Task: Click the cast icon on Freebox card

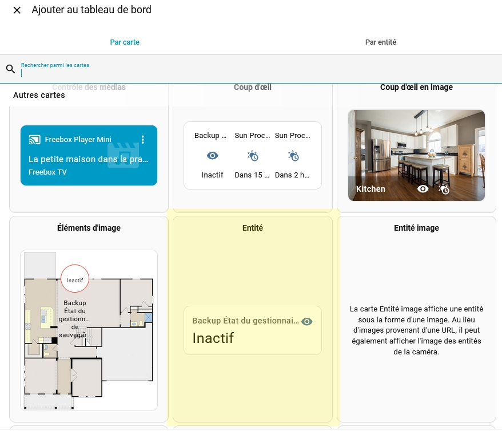Action: [34, 140]
